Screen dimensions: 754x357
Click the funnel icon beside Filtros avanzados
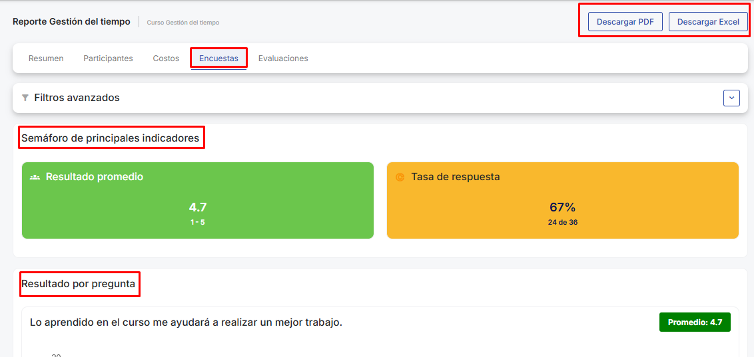[25, 98]
